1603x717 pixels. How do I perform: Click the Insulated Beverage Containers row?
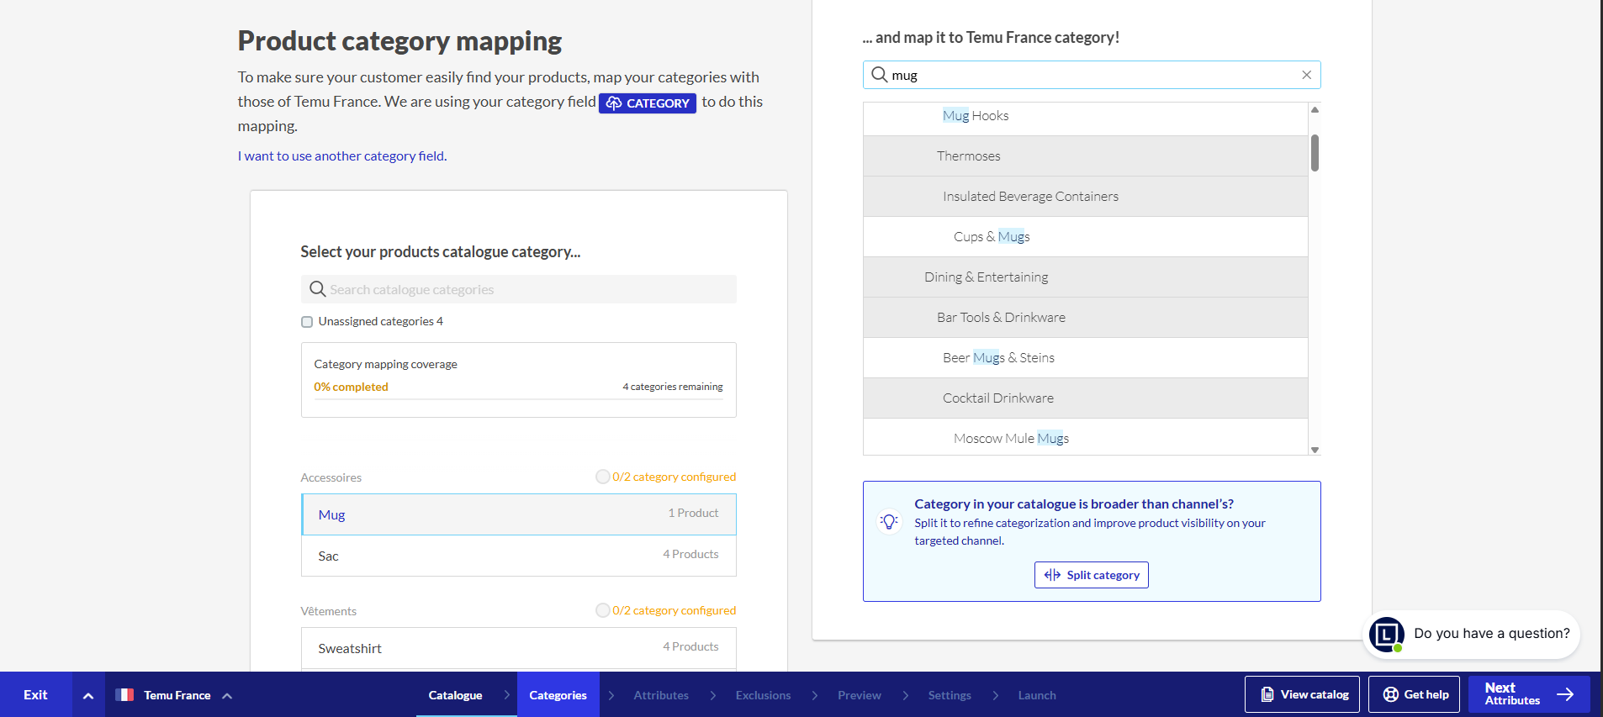point(1086,197)
